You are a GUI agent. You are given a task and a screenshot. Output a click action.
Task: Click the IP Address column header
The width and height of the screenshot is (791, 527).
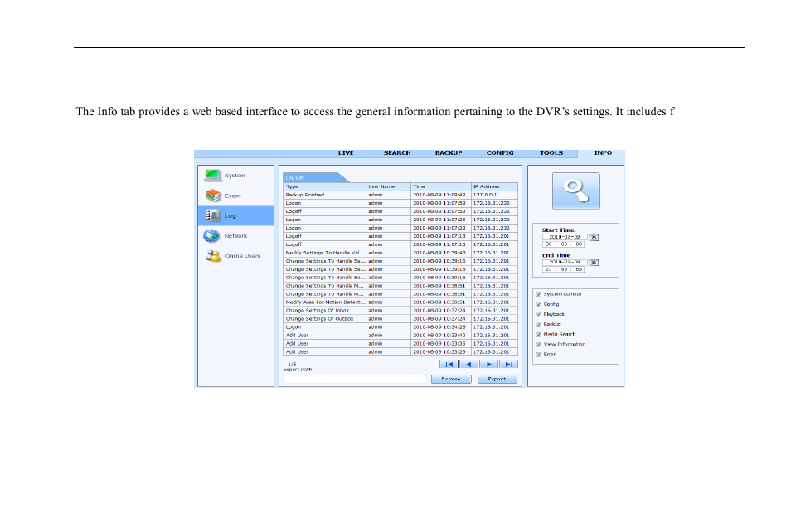tap(494, 186)
